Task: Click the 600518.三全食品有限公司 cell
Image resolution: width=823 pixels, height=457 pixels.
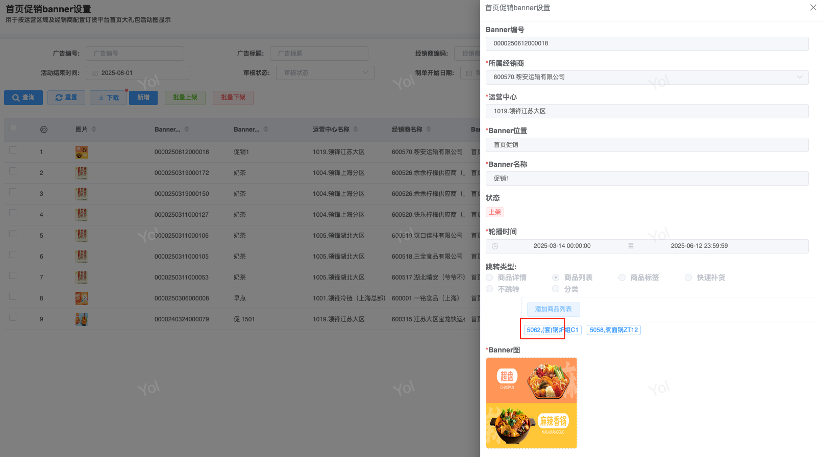Action: click(428, 257)
